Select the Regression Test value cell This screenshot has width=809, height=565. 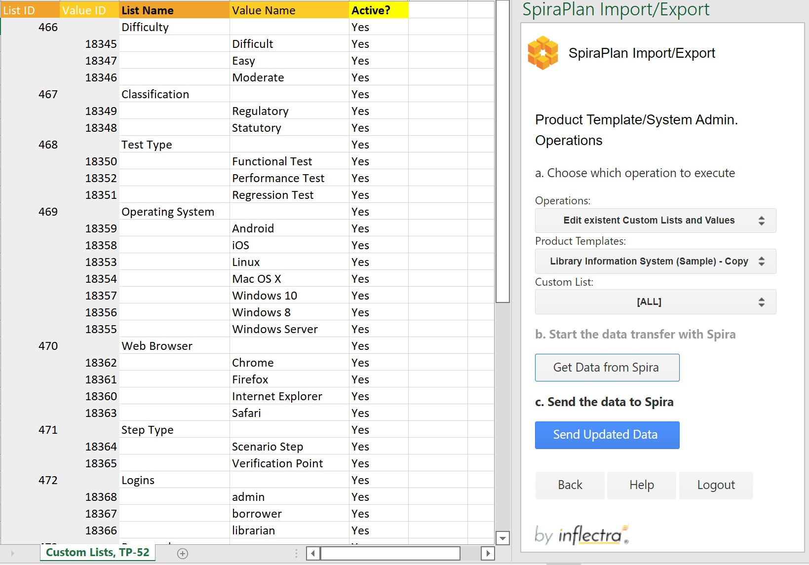289,195
